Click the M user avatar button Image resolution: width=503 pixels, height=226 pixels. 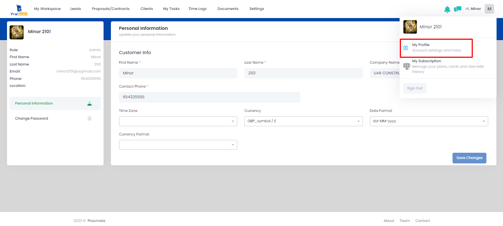pos(489,9)
